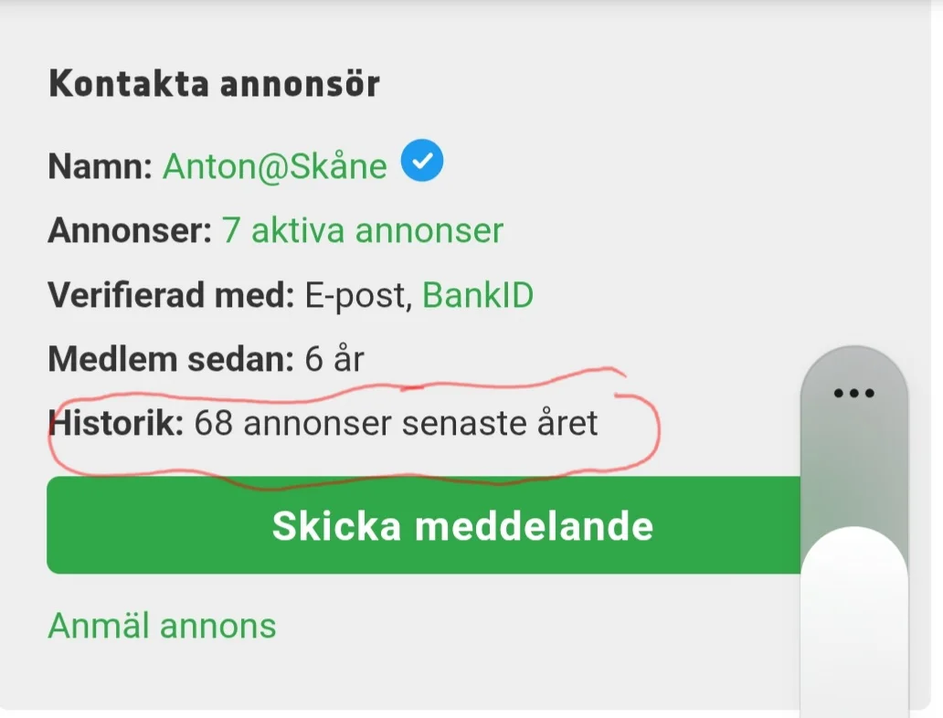Viewport: 943px width, 718px height.
Task: View the 7 aktiva annonser link
Action: (363, 231)
